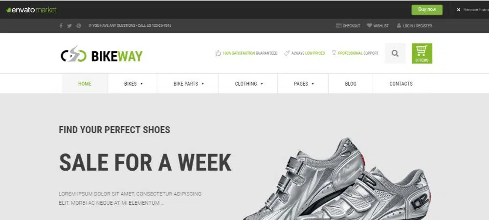Open the green shopping cart
This screenshot has width=489, height=220.
click(x=422, y=53)
